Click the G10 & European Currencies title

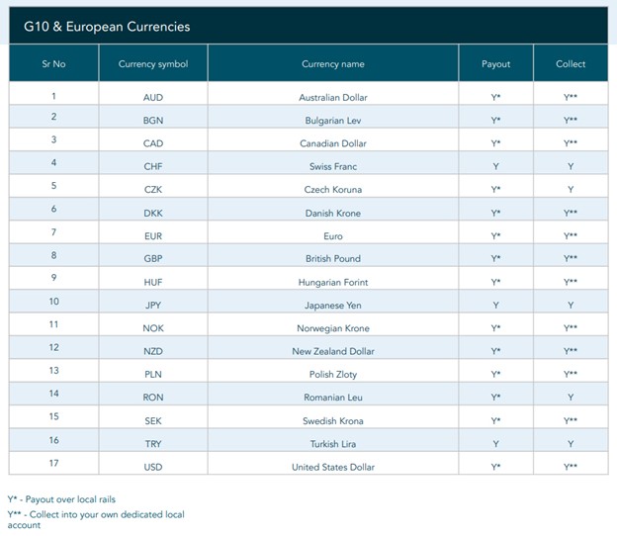coord(106,26)
